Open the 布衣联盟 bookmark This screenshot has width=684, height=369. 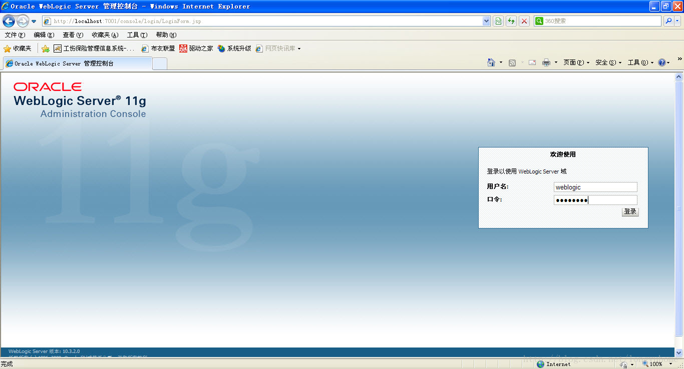point(158,48)
